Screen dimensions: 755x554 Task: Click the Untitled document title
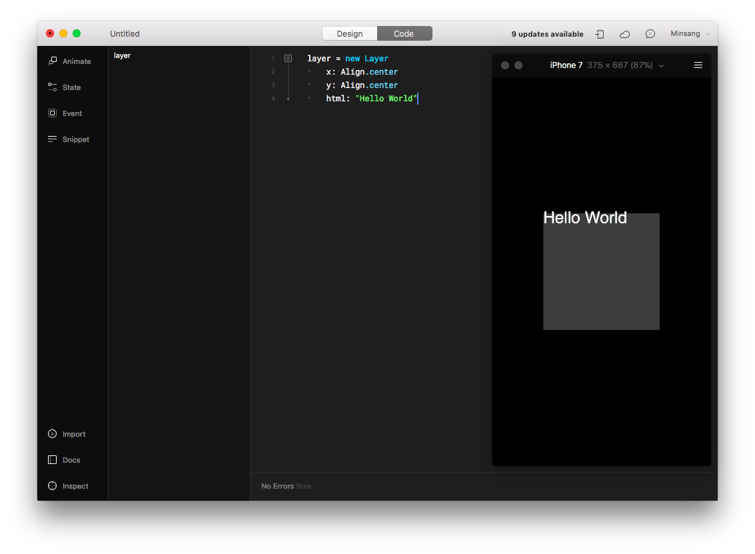tap(125, 34)
